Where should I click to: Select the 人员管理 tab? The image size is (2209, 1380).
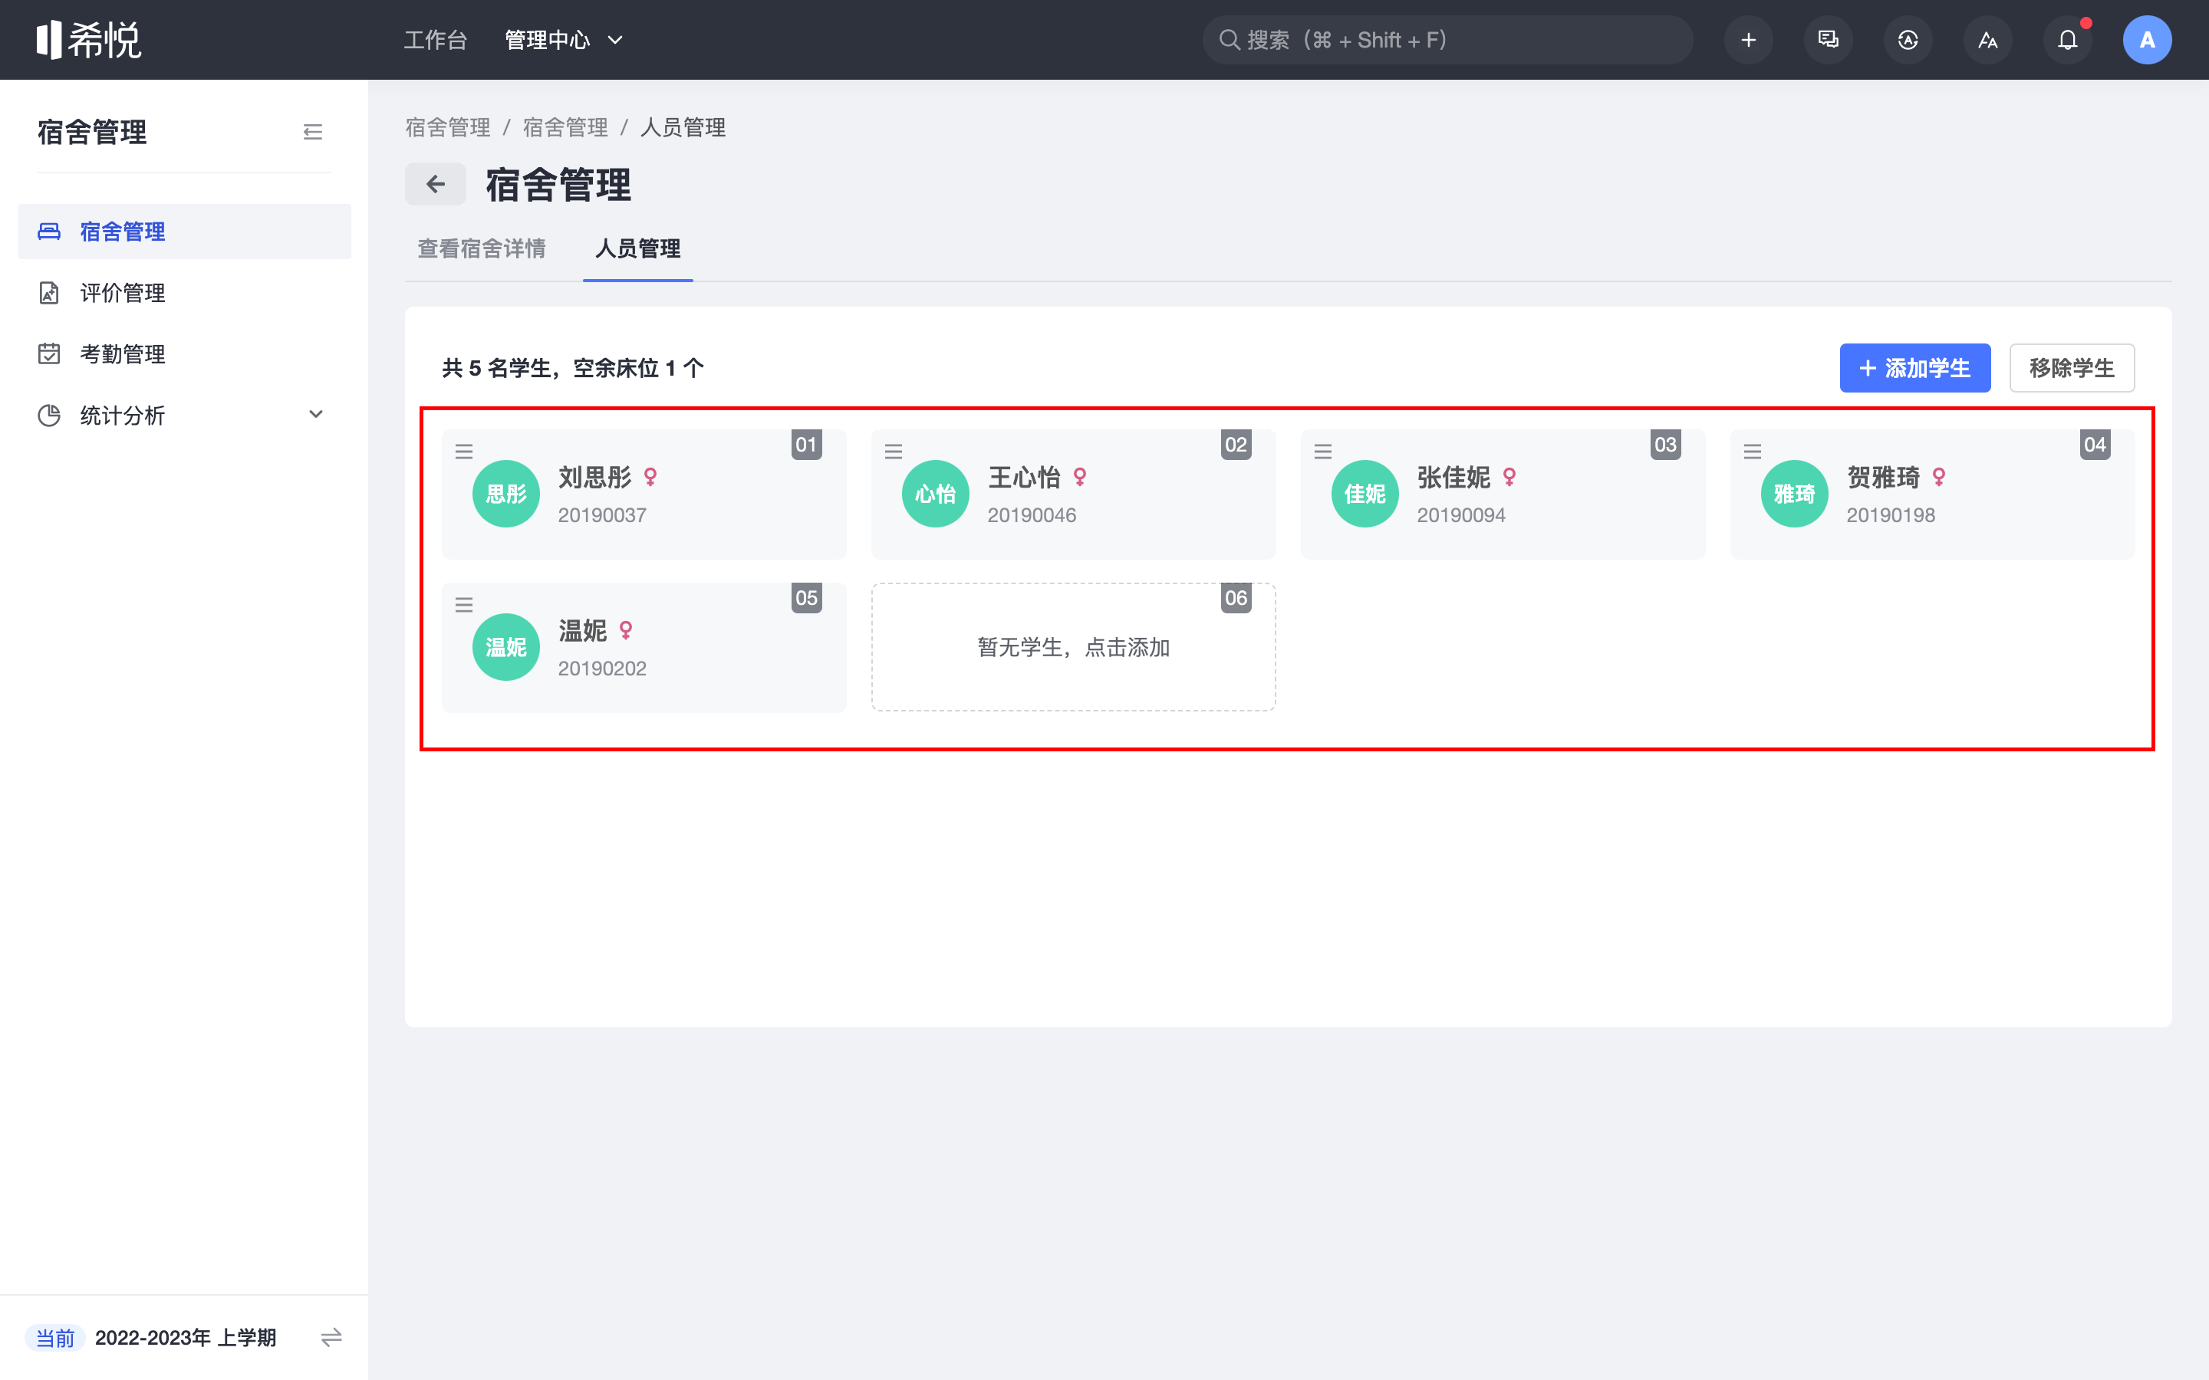pyautogui.click(x=638, y=248)
